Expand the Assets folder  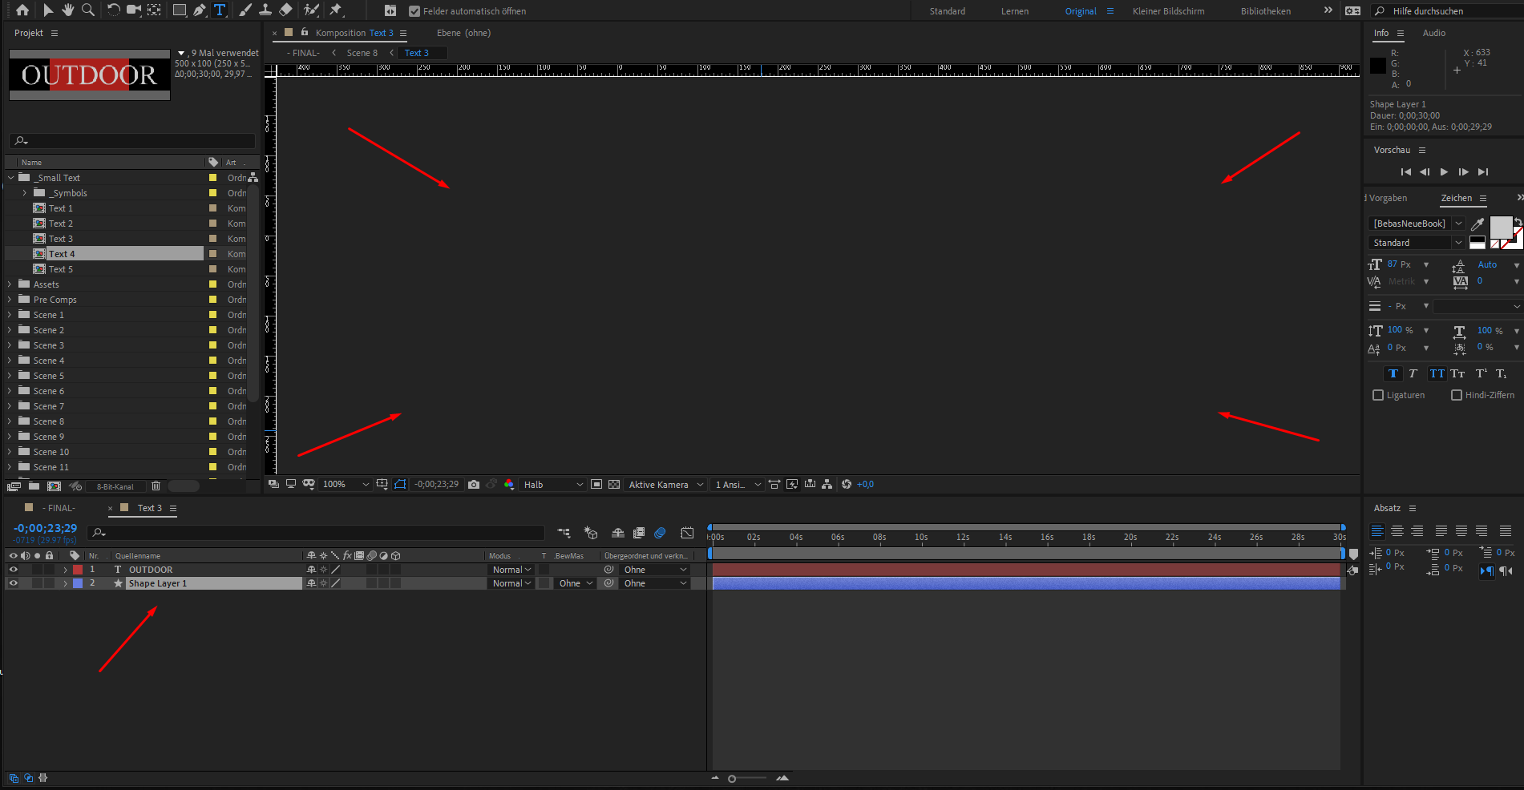[10, 284]
